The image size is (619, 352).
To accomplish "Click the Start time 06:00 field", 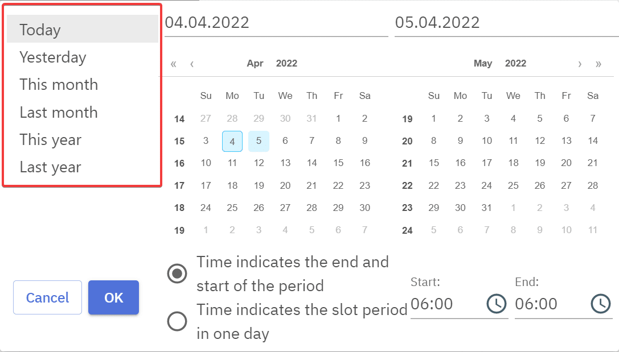I will [x=444, y=304].
